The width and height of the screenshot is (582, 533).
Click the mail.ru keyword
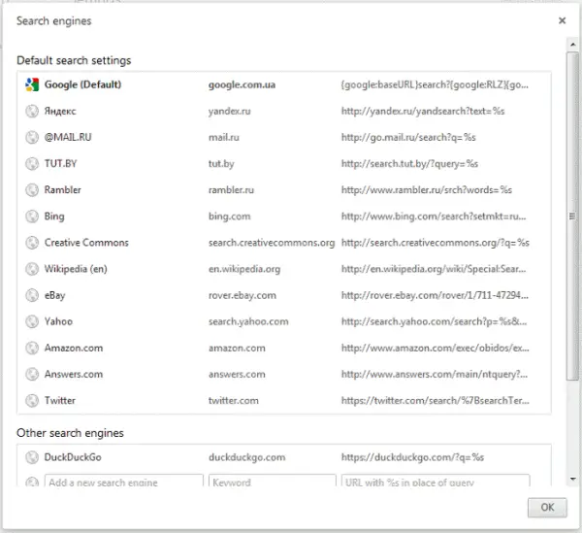pyautogui.click(x=224, y=138)
